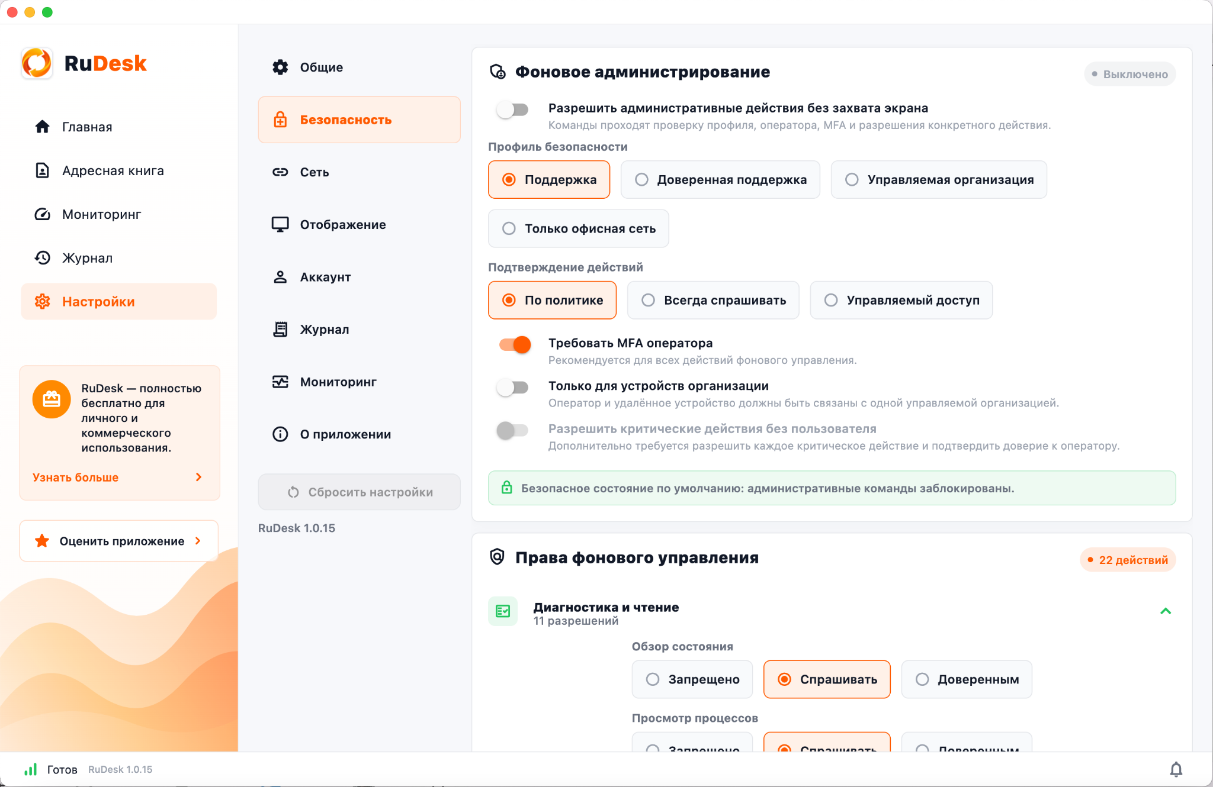Select the Поддержка security profile
Viewport: 1213px width, 787px height.
[x=549, y=180]
